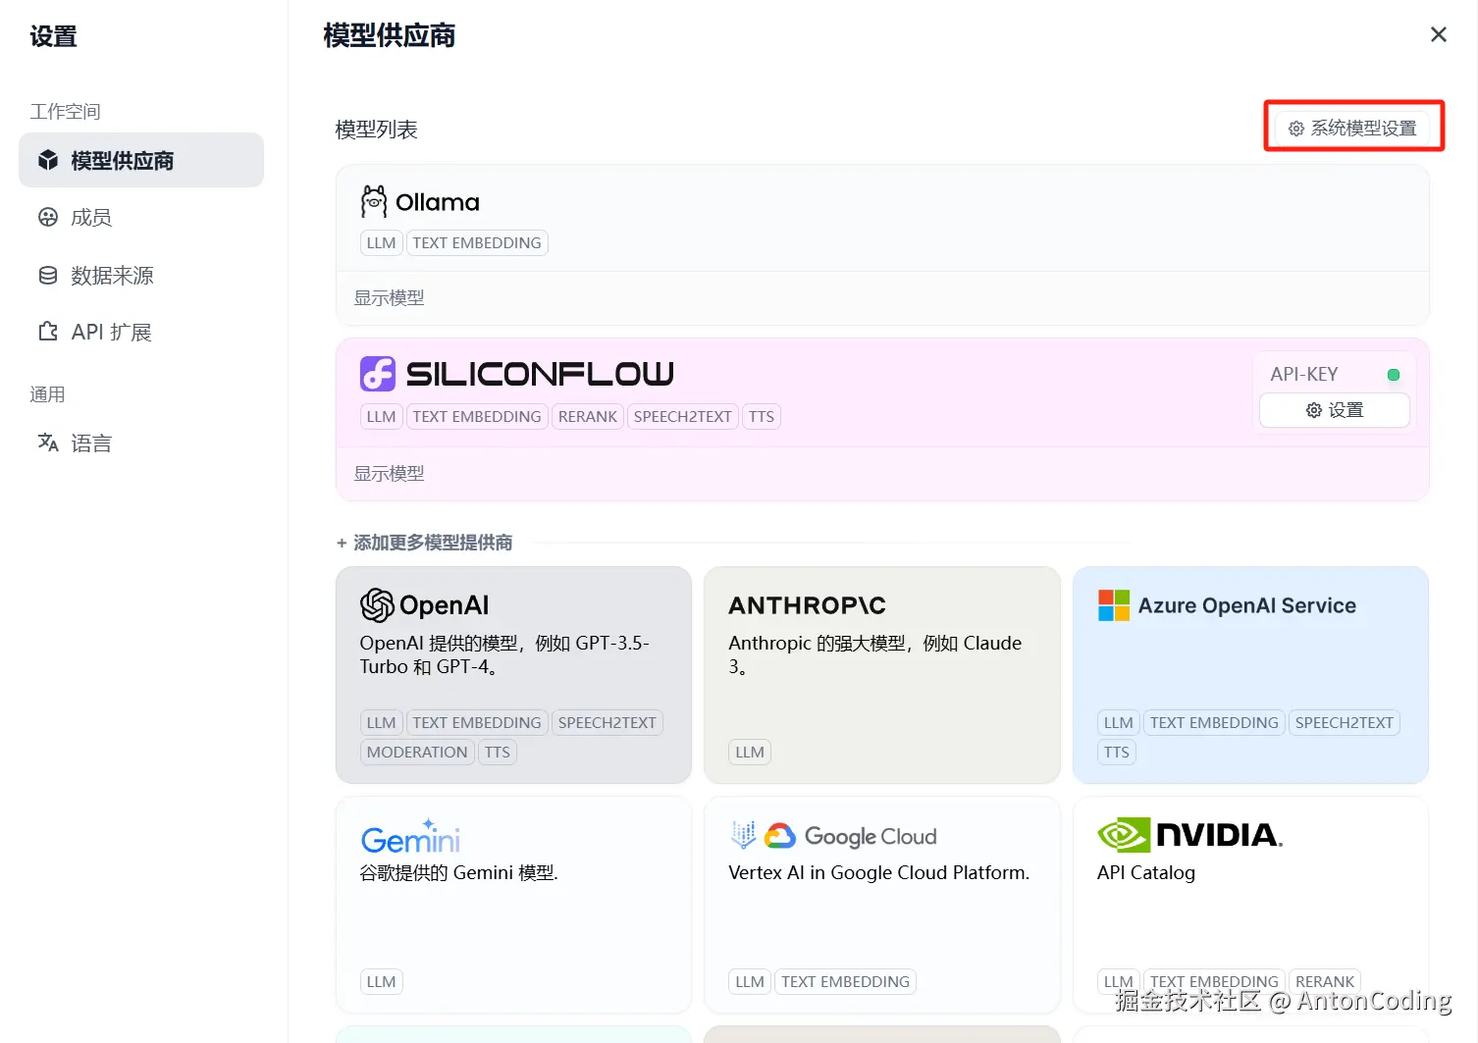Click the Google Cloud logo icon
Image resolution: width=1478 pixels, height=1043 pixels.
pos(779,836)
